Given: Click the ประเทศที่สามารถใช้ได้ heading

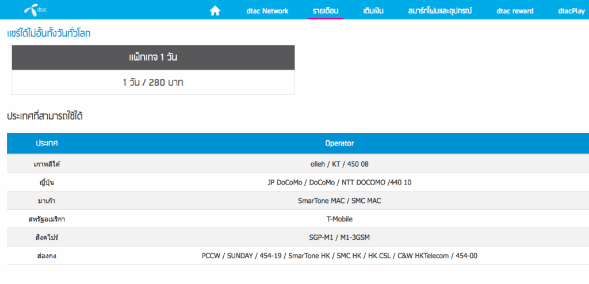Looking at the screenshot, I should tap(45, 117).
